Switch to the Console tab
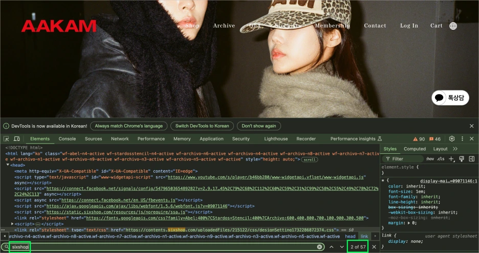The height and width of the screenshot is (253, 479). pos(67,139)
